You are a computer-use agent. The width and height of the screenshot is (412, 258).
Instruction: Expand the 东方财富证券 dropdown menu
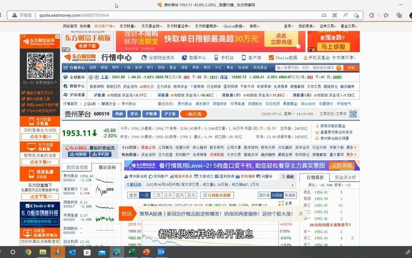(x=178, y=26)
